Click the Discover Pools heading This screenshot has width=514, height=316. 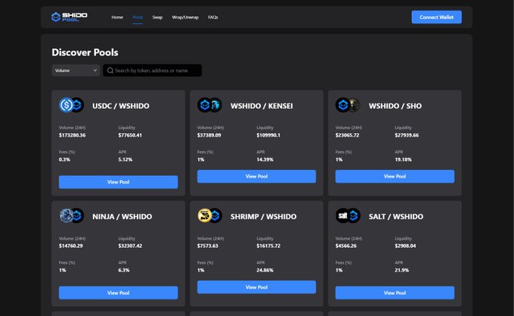(x=85, y=52)
